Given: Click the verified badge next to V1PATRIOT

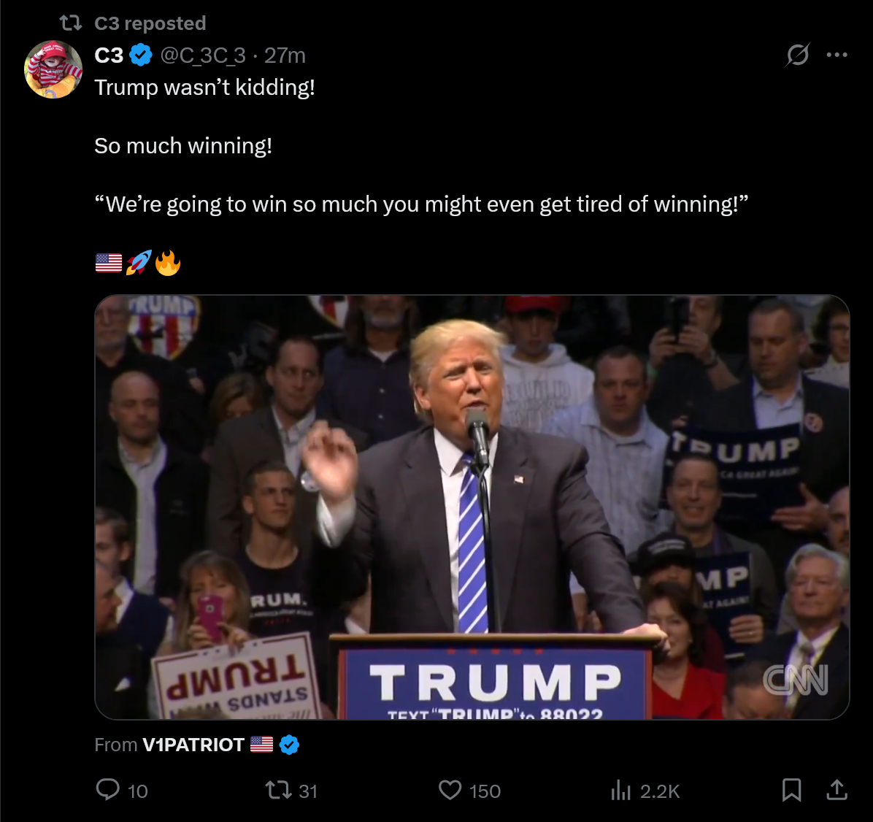Looking at the screenshot, I should (289, 745).
